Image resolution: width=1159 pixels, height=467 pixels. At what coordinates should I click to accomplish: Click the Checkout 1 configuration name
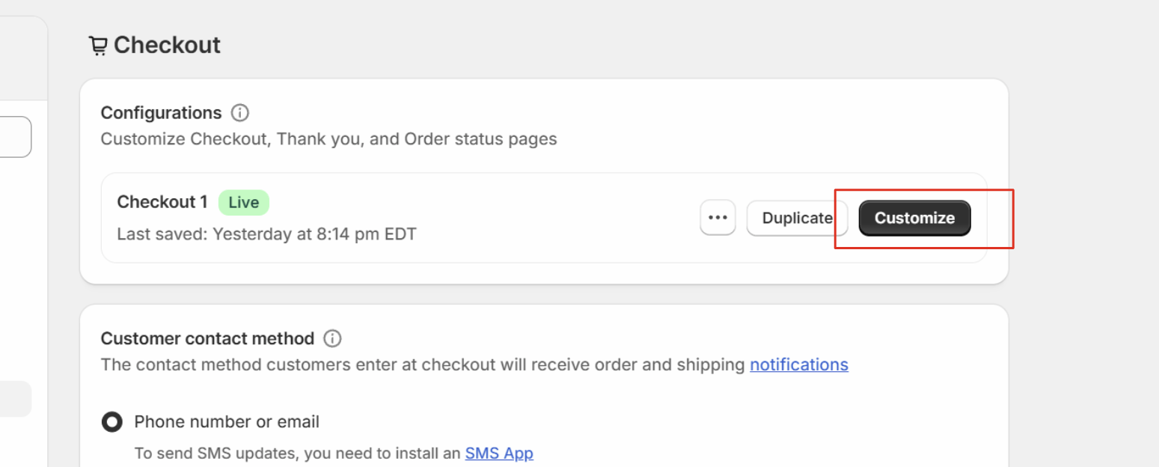(x=162, y=202)
